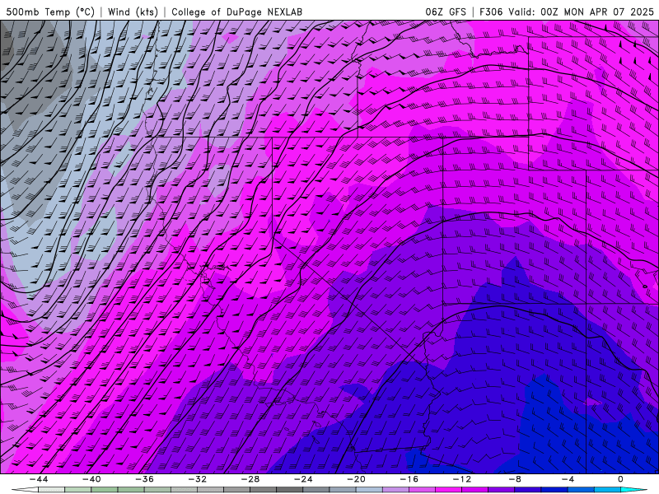Click the -32 colorbar tick label

click(198, 479)
